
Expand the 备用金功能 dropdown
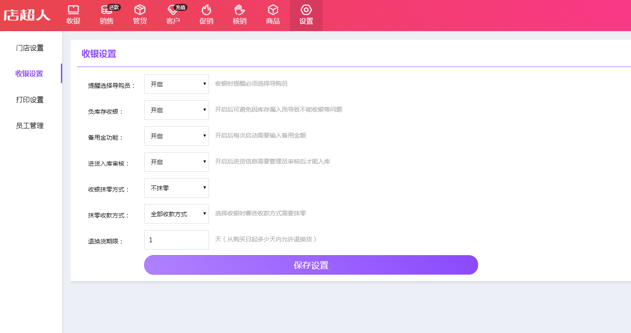coord(177,136)
